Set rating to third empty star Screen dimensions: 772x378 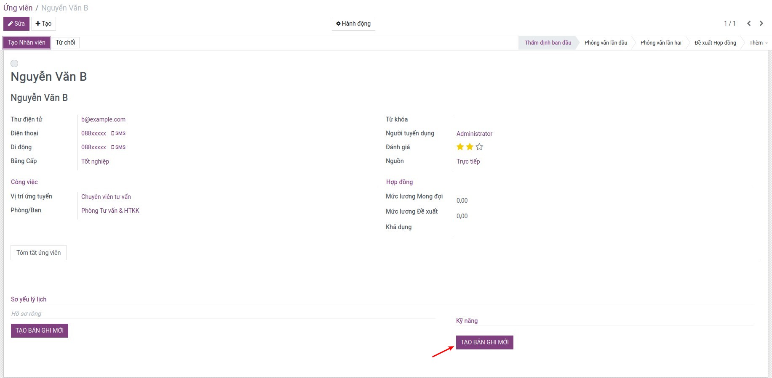pyautogui.click(x=479, y=147)
